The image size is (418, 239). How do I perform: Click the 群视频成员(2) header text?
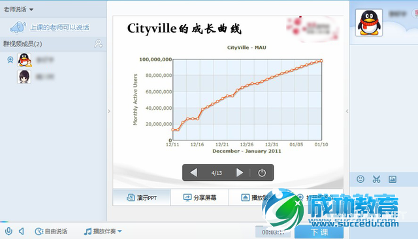[23, 44]
